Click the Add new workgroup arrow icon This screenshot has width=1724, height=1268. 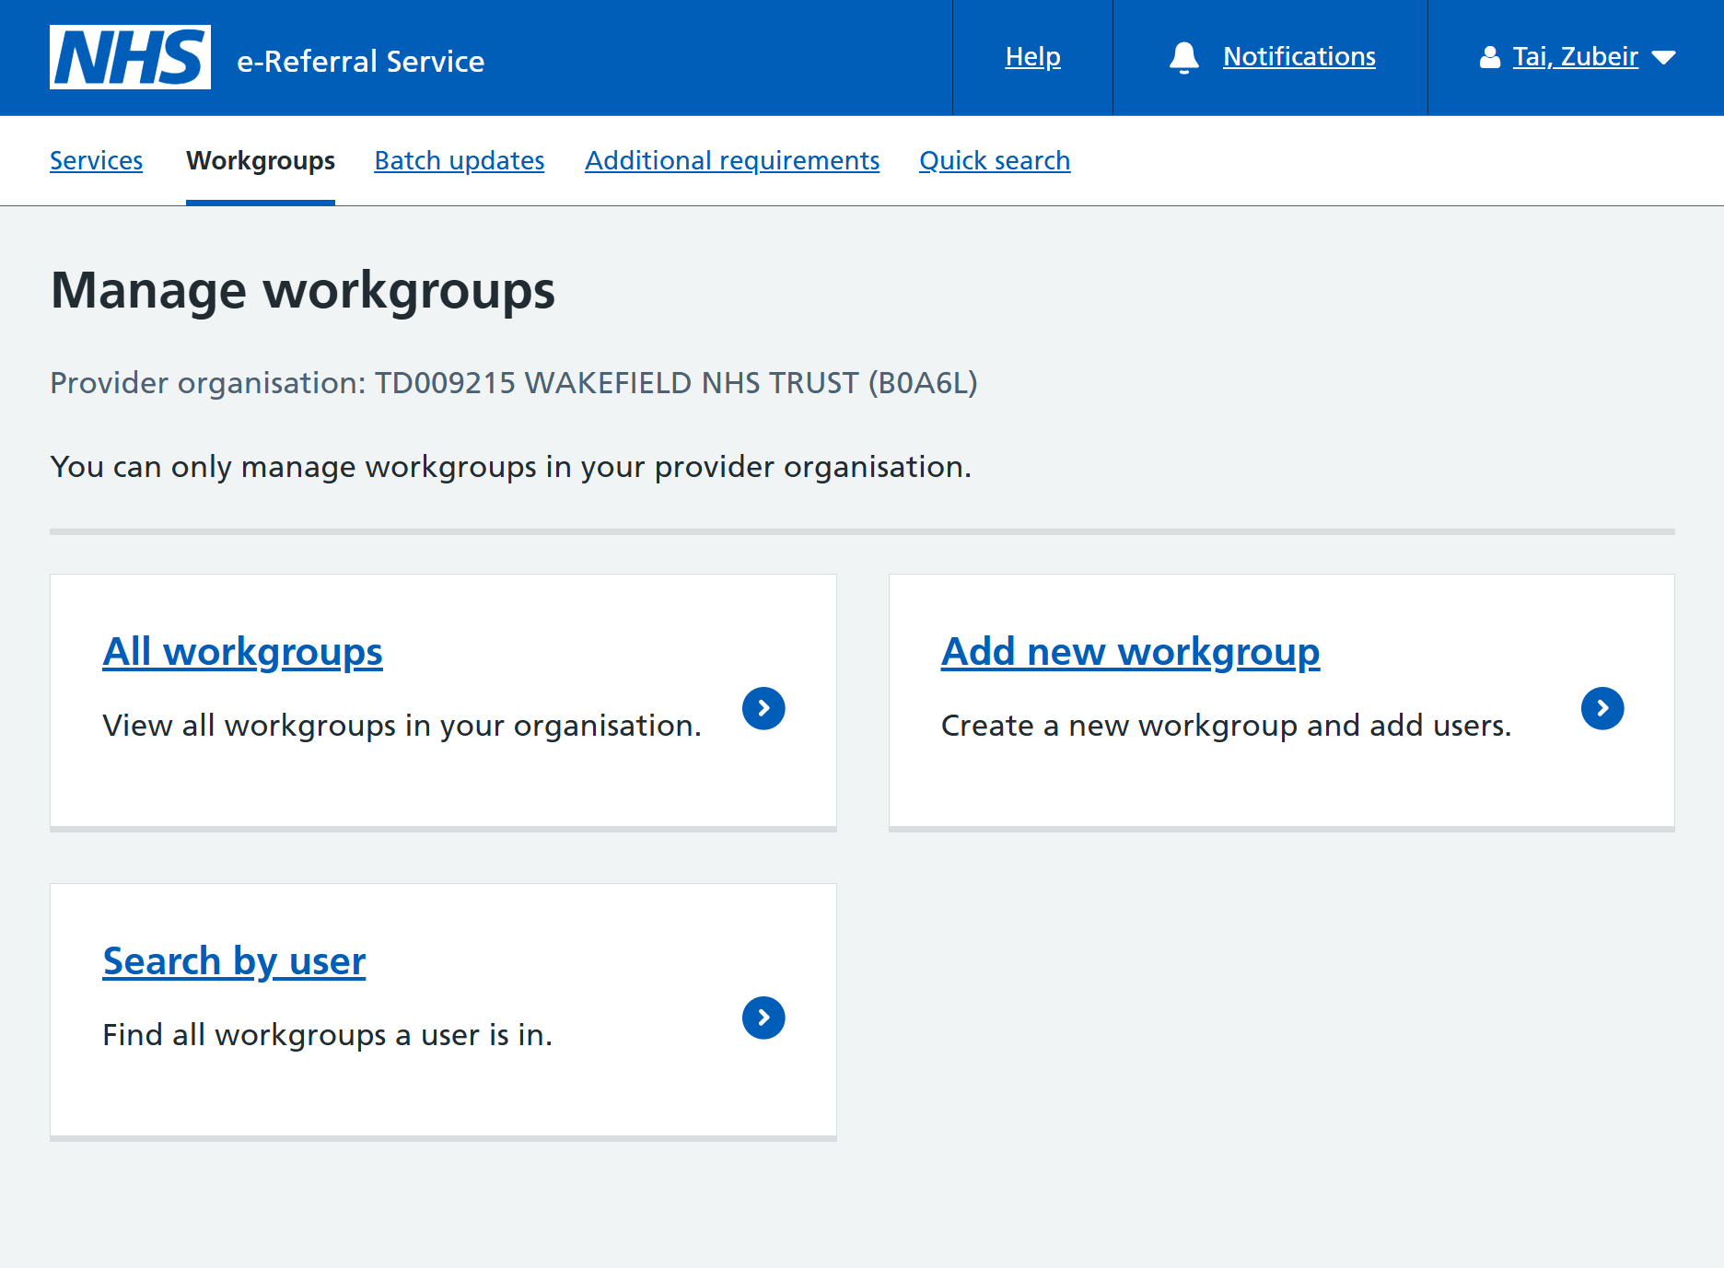(x=1602, y=708)
